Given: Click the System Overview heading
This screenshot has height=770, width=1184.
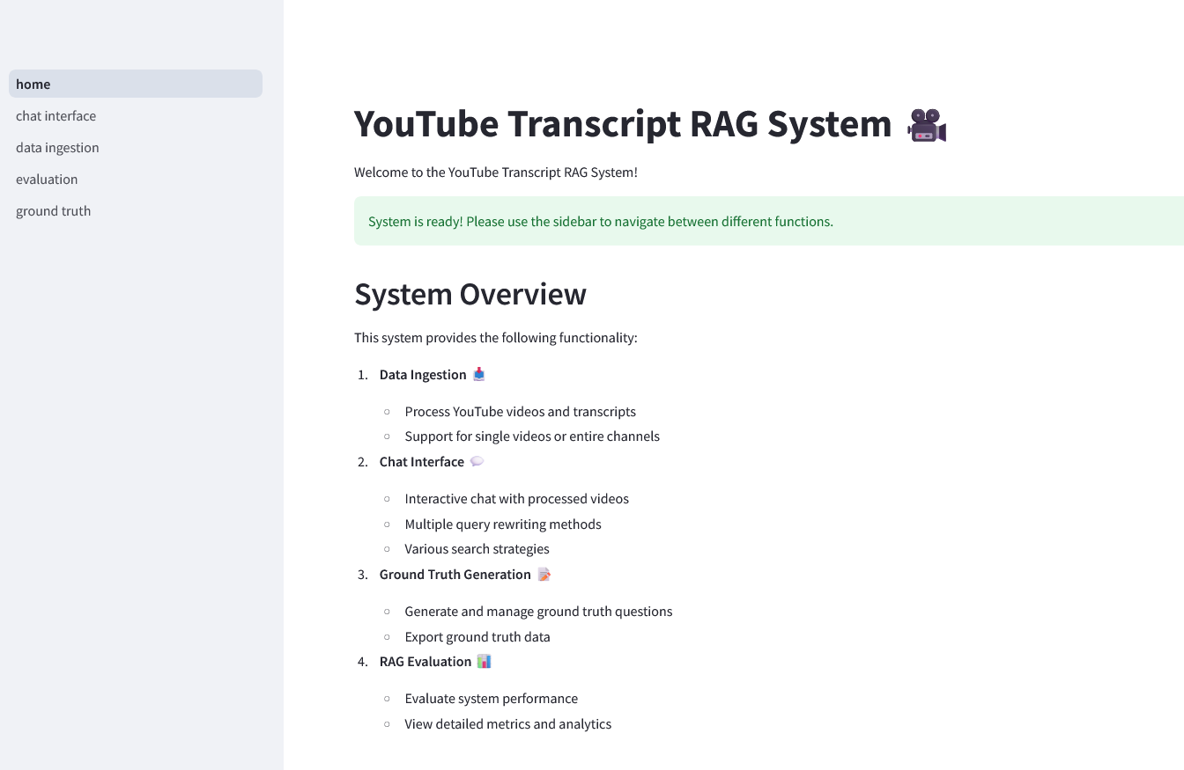Looking at the screenshot, I should click(x=470, y=294).
